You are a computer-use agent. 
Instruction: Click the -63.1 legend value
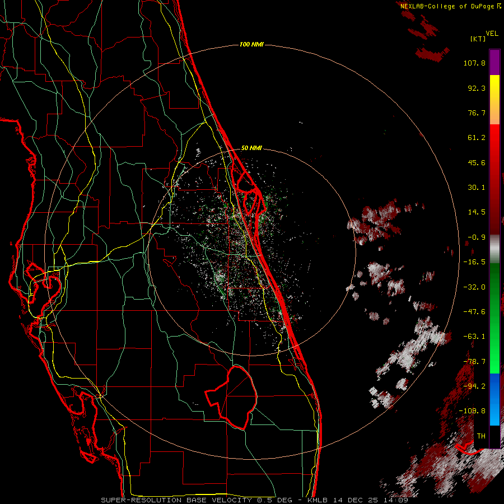(x=474, y=337)
